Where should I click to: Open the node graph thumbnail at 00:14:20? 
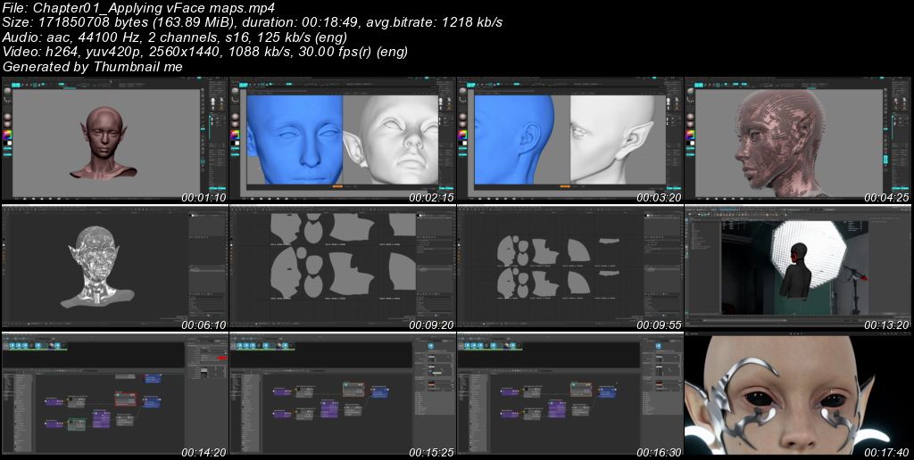coord(114,394)
